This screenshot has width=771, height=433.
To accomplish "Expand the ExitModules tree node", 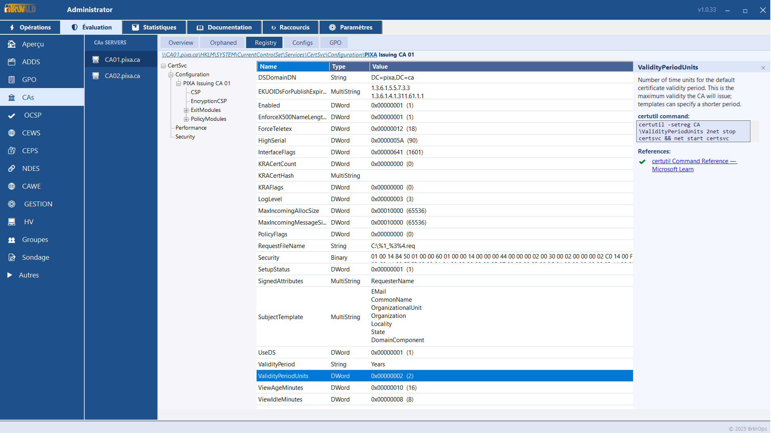I will (186, 110).
